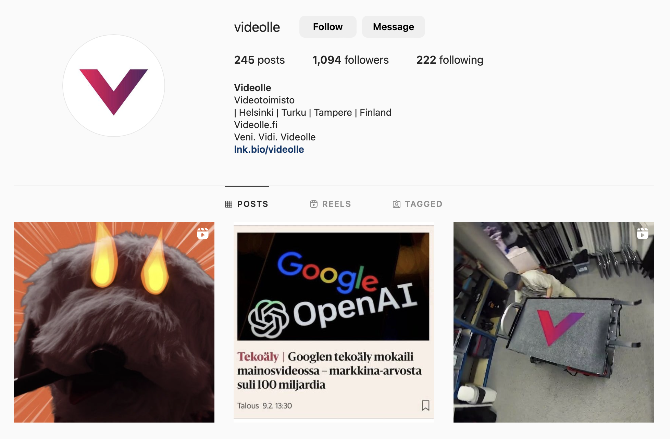This screenshot has height=439, width=670.
Task: Open the Google OpenAI news post
Action: pyautogui.click(x=334, y=322)
